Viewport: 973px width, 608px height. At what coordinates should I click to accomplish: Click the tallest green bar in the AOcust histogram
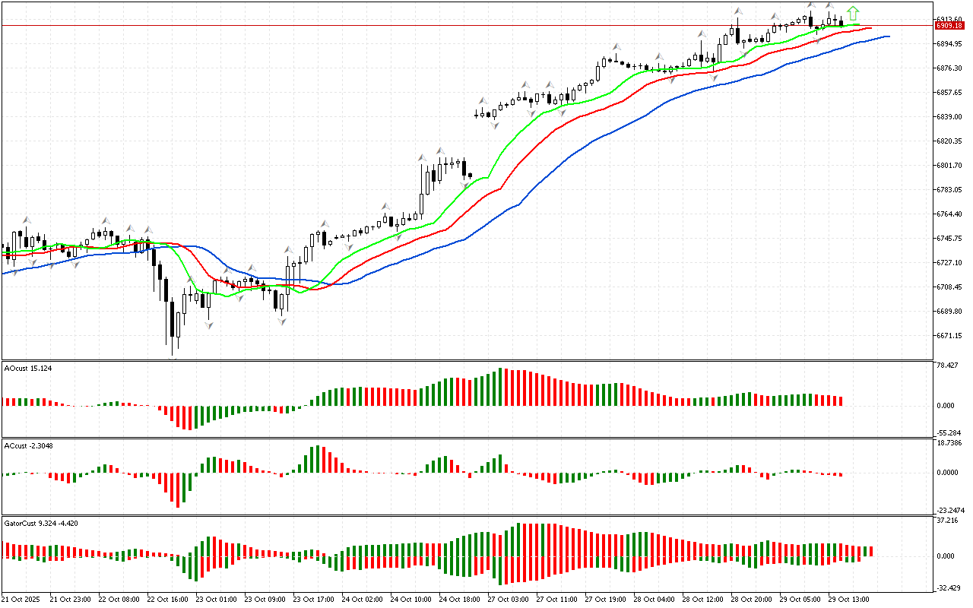[500, 387]
